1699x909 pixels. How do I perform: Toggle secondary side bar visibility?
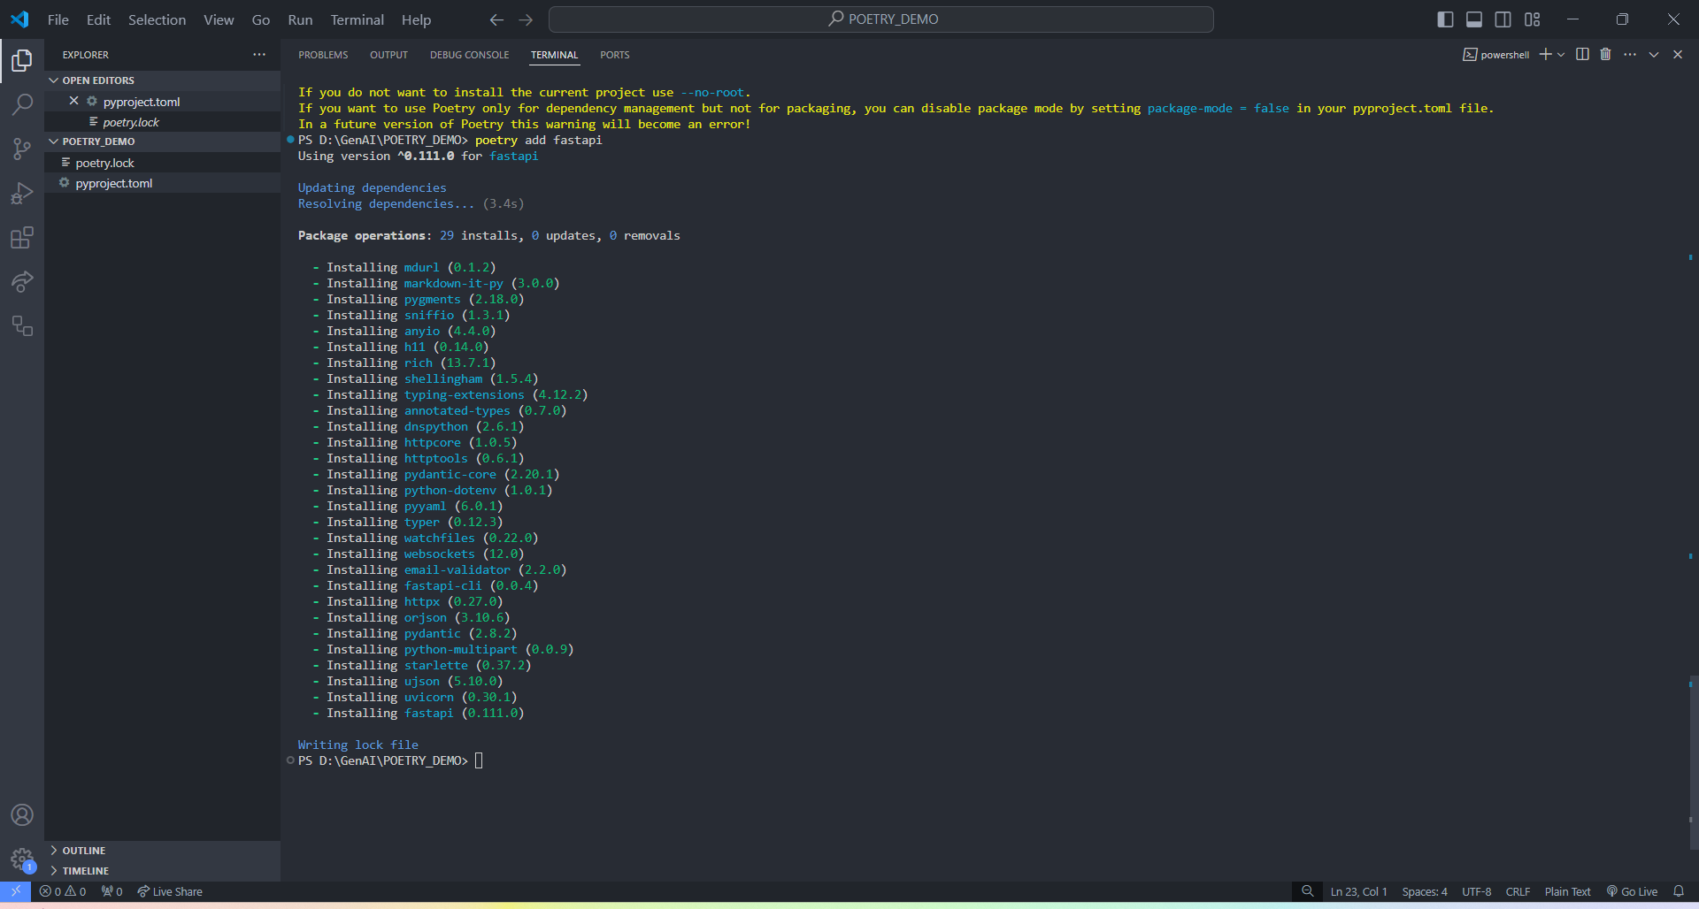pos(1503,19)
